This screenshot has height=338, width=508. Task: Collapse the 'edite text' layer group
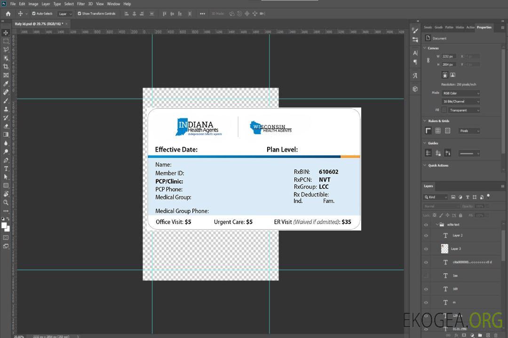(436, 225)
